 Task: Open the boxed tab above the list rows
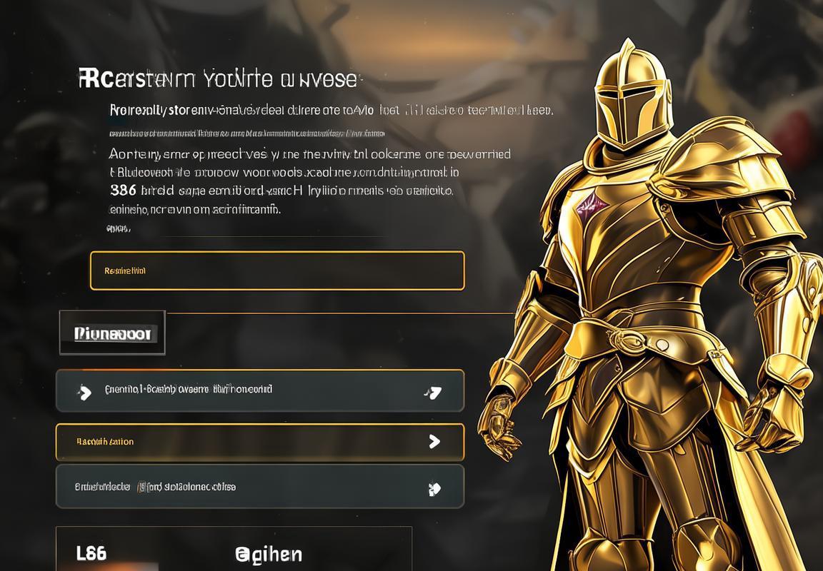click(112, 333)
